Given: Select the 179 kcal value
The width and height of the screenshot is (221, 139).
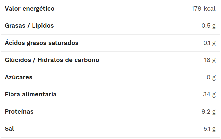Looking at the screenshot, I should point(204,9).
